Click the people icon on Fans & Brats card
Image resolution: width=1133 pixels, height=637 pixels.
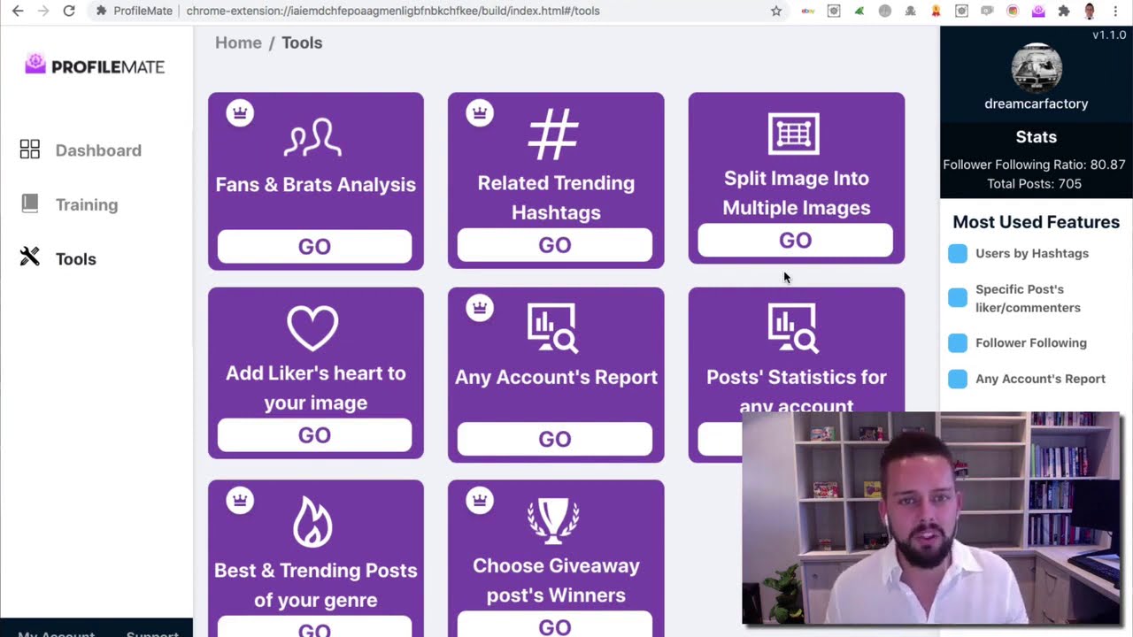pyautogui.click(x=312, y=138)
